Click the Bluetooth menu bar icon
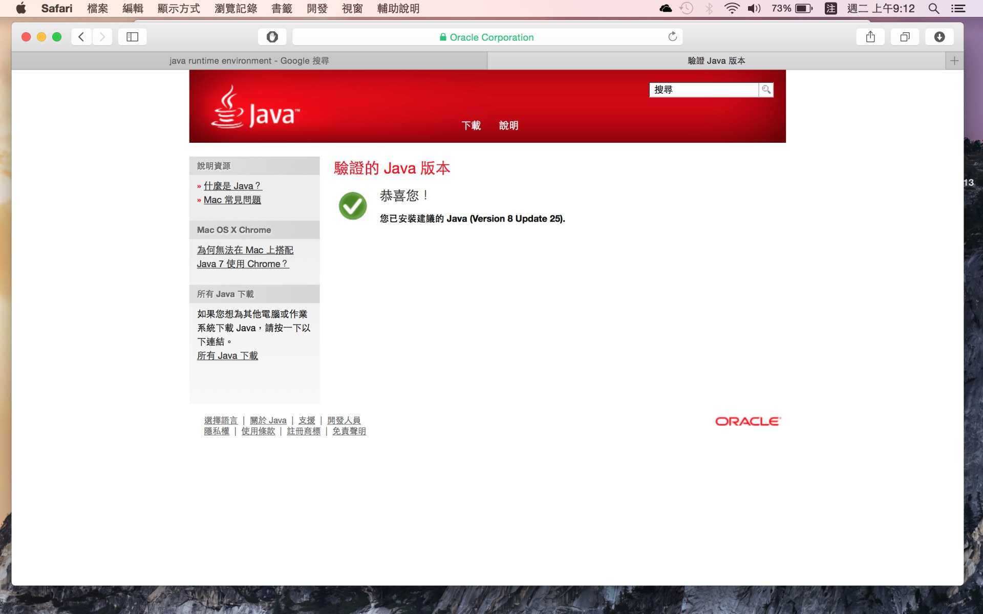This screenshot has height=614, width=983. (x=709, y=8)
